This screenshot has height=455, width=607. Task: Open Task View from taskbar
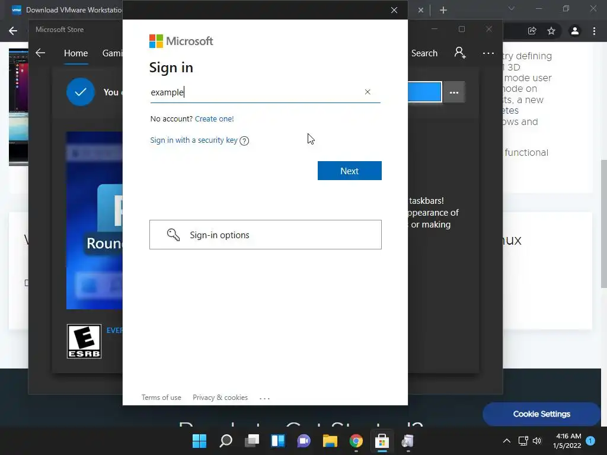[252, 441]
